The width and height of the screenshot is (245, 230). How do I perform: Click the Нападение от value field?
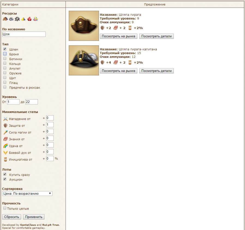click(50, 118)
